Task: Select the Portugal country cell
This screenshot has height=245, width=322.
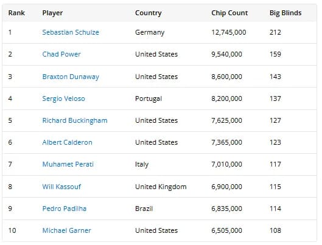Action: (149, 98)
